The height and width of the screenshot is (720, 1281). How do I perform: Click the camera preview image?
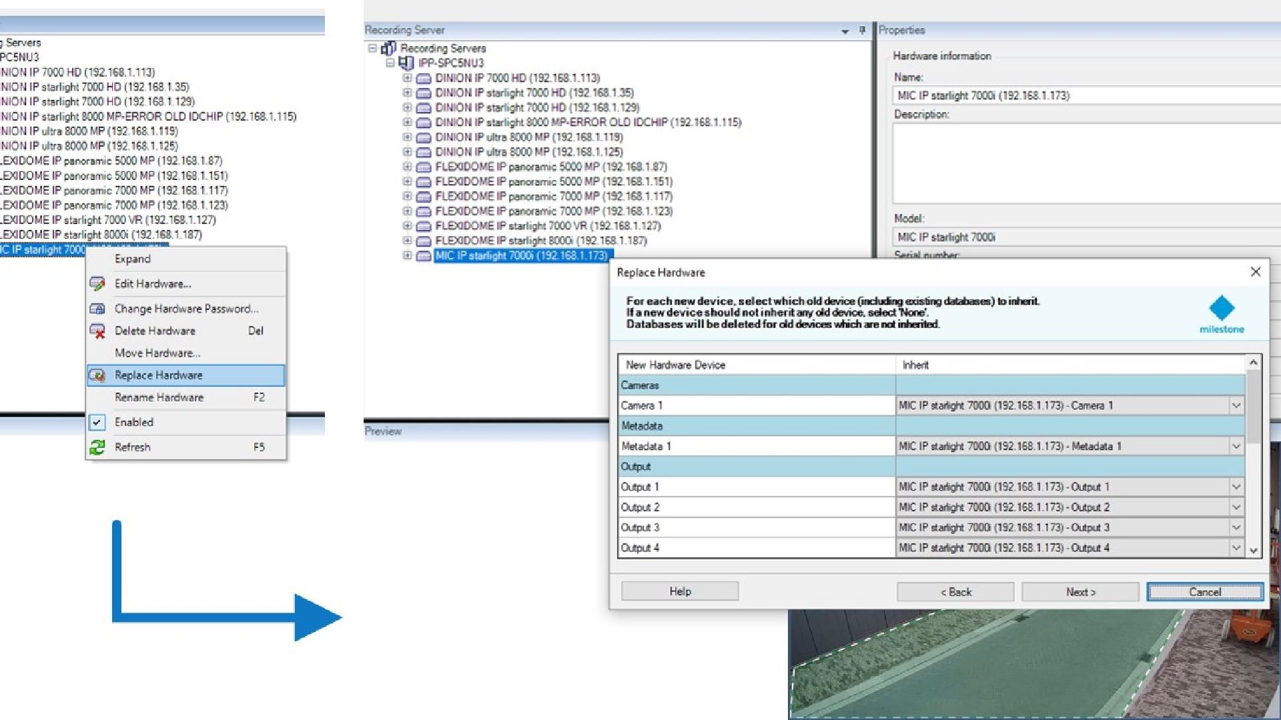coord(1034,663)
